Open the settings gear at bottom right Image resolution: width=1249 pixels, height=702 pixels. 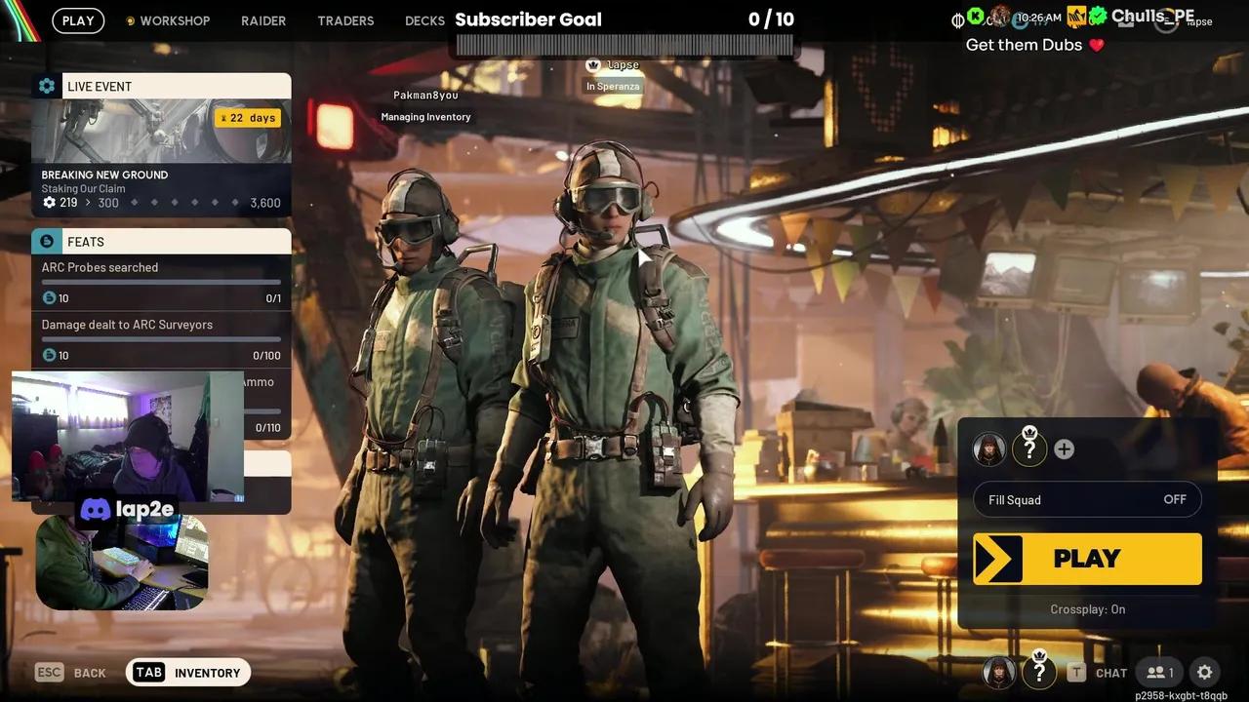pos(1204,673)
